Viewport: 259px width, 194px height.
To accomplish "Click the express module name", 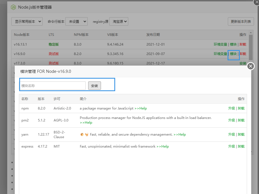I will click(x=27, y=146).
